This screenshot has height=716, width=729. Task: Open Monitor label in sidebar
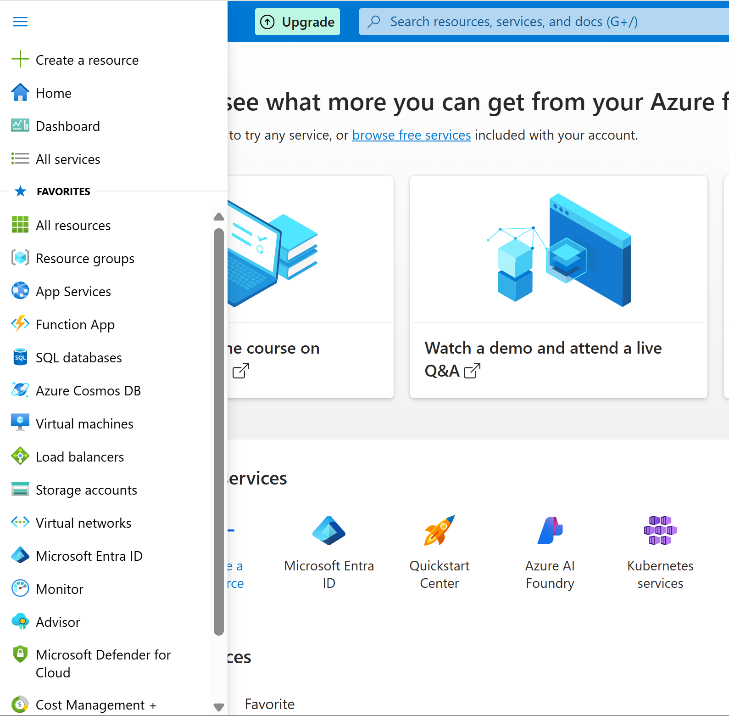coord(60,589)
